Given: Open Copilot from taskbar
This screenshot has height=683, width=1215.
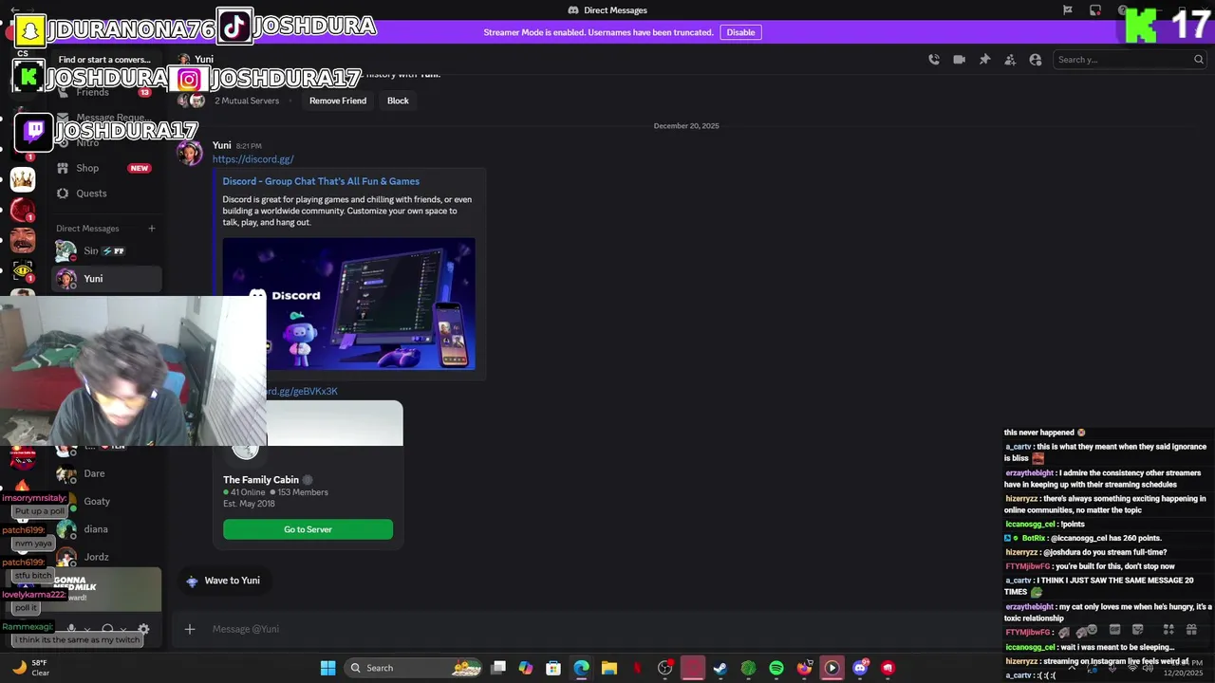Looking at the screenshot, I should click(526, 668).
